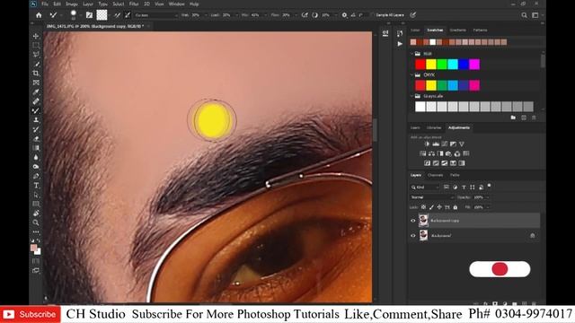Open the Window menu
Screen dimensions: 575x323
tap(176, 4)
